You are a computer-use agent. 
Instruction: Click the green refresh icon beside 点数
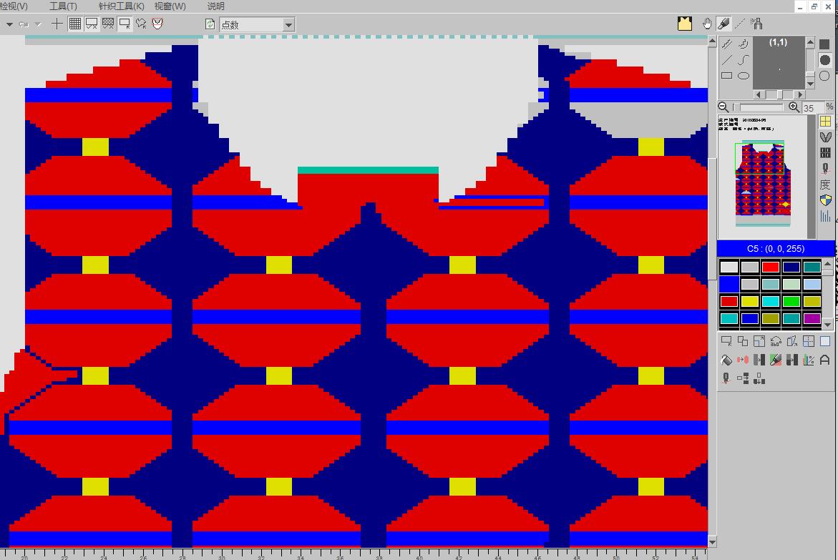pos(210,24)
